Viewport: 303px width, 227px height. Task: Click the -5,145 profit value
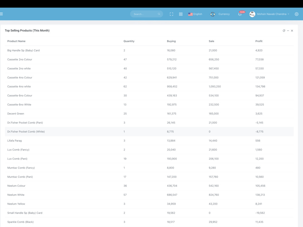click(x=259, y=123)
